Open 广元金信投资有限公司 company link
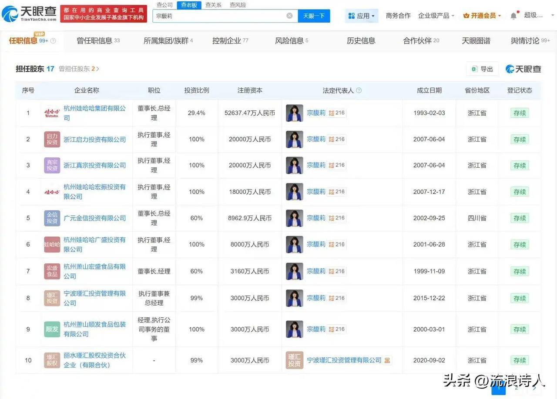557x399 pixels. coord(95,218)
